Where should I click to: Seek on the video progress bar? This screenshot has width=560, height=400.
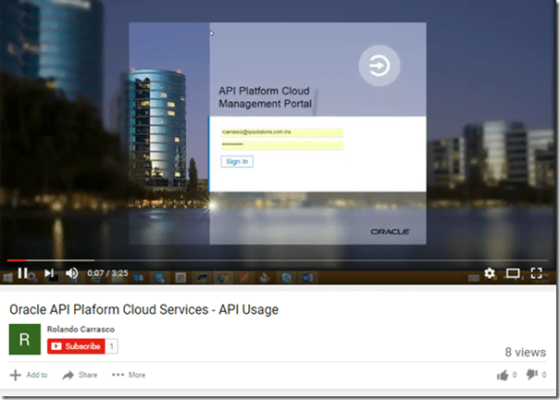[x=278, y=261]
